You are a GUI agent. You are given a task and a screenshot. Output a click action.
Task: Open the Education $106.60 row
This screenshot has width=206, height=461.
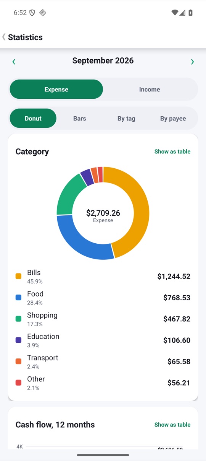(103, 340)
